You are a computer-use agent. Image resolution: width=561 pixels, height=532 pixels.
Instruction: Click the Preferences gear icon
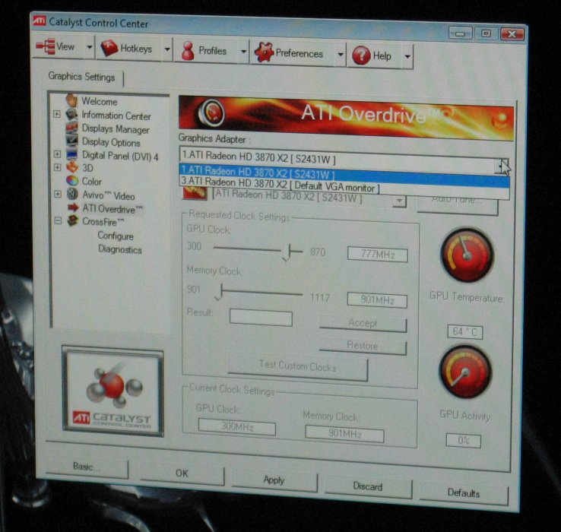click(x=264, y=52)
